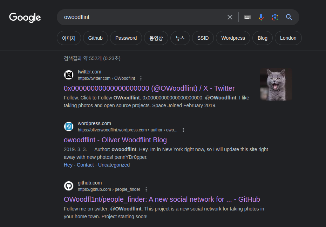Click the X/Twitter favicon

pos(69,75)
